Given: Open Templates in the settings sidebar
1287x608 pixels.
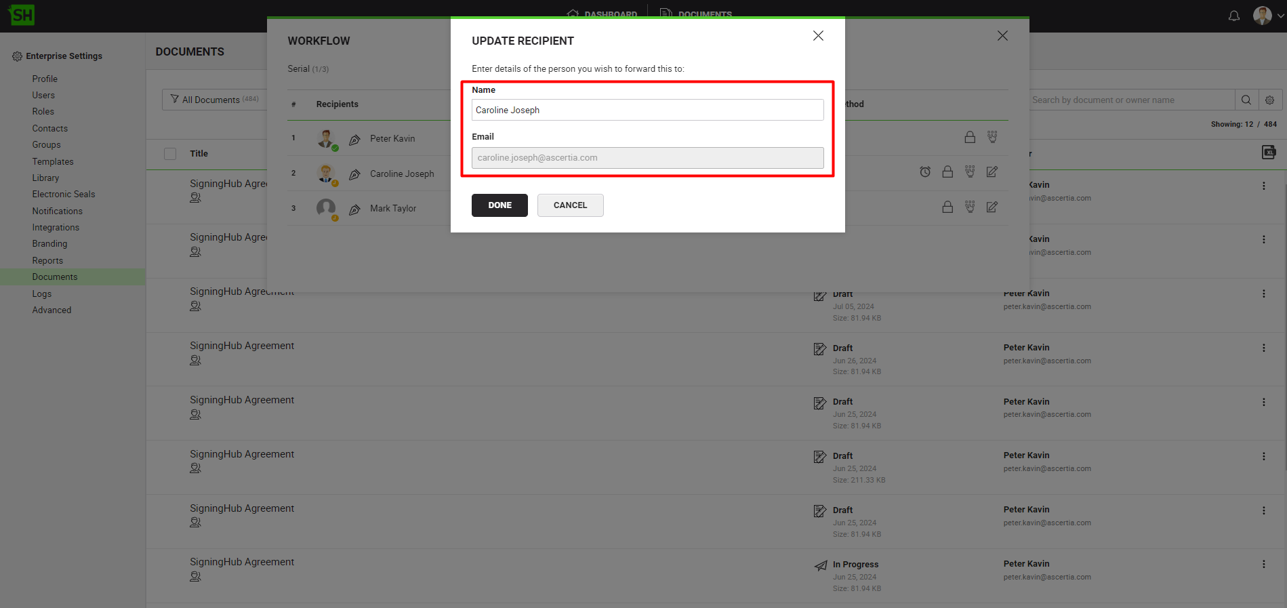Looking at the screenshot, I should tap(53, 161).
